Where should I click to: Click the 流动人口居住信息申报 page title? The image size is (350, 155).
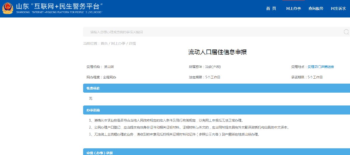217,52
